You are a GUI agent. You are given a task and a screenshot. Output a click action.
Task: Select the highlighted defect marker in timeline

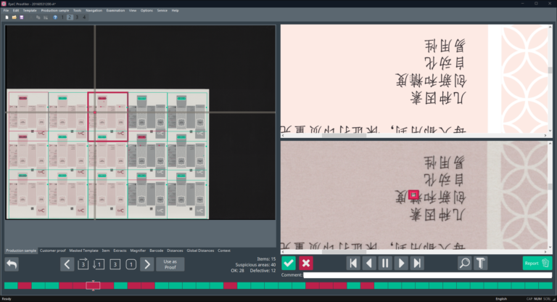(93, 285)
